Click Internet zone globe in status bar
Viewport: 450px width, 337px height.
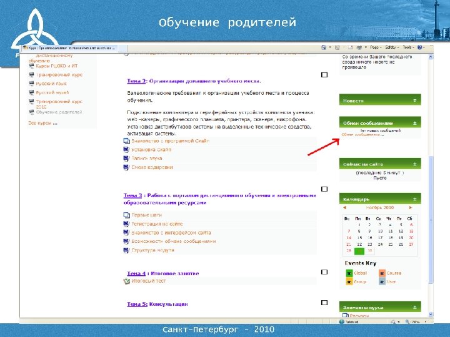click(341, 322)
